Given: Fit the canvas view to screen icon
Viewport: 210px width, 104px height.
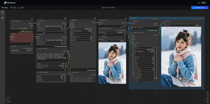Looking at the screenshot, I should pos(208,99).
